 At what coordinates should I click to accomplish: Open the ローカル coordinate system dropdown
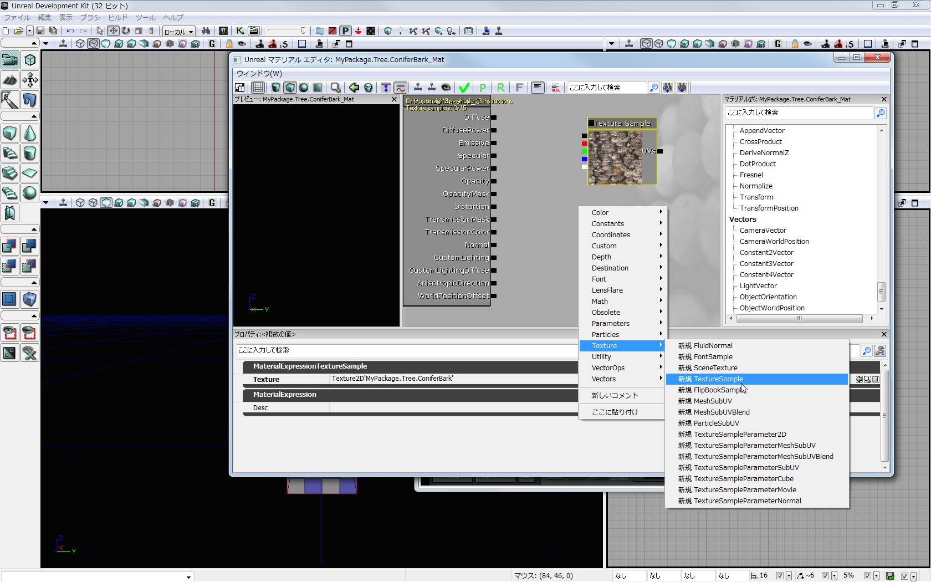click(x=178, y=32)
